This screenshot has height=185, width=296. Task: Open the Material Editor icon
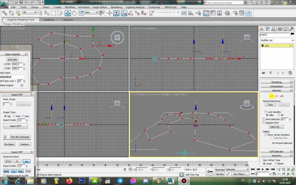227,13
